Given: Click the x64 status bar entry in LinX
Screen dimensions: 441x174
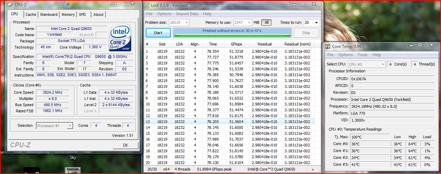Looking at the screenshot, I should point(166,169).
